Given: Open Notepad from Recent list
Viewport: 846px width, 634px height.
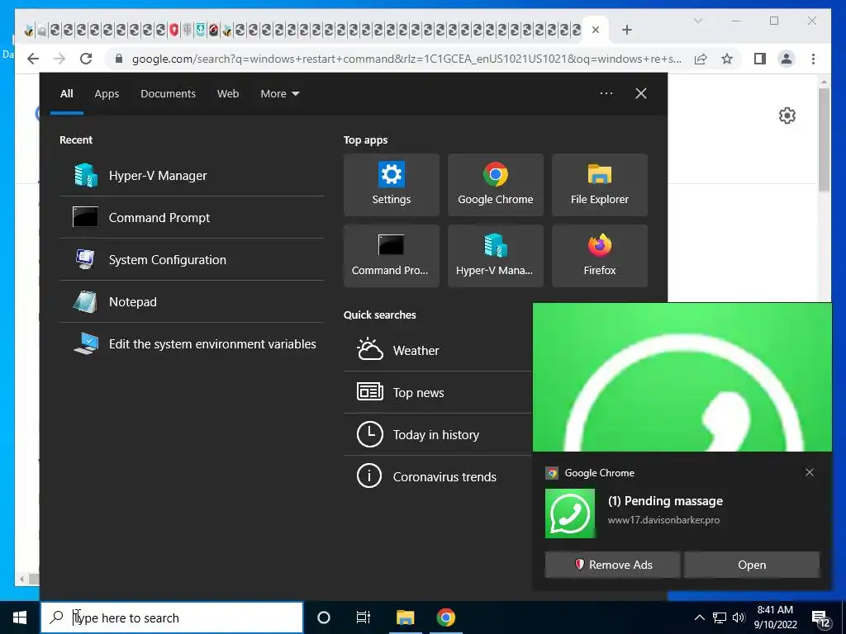Looking at the screenshot, I should (x=192, y=302).
